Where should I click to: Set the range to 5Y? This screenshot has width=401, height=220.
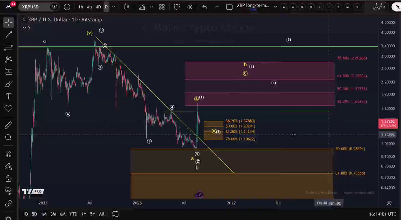click(93, 214)
